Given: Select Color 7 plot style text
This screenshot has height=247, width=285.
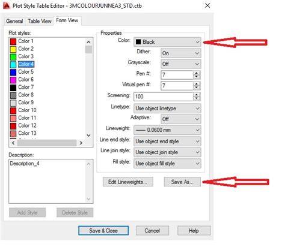Looking at the screenshot, I should [x=26, y=87].
